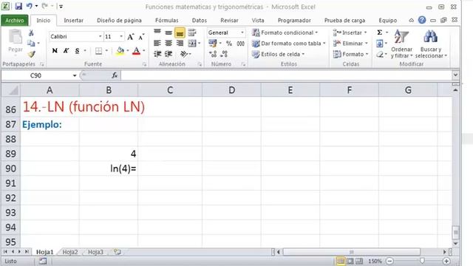Open Ordenar y filtrar
Image resolution: width=473 pixels, height=266 pixels.
[x=401, y=44]
